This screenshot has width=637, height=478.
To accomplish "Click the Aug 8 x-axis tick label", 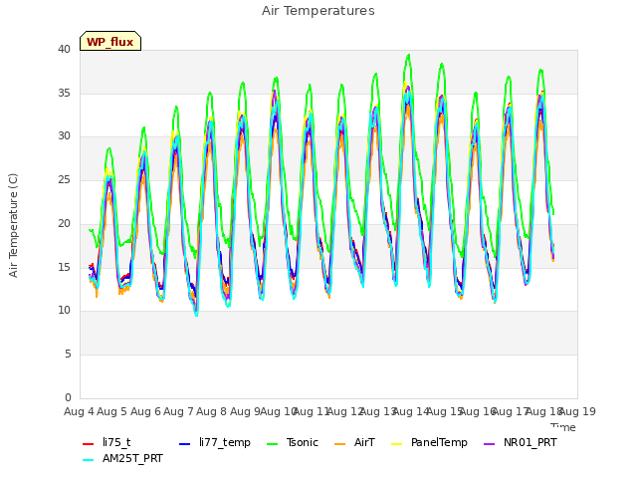I will pyautogui.click(x=212, y=411).
